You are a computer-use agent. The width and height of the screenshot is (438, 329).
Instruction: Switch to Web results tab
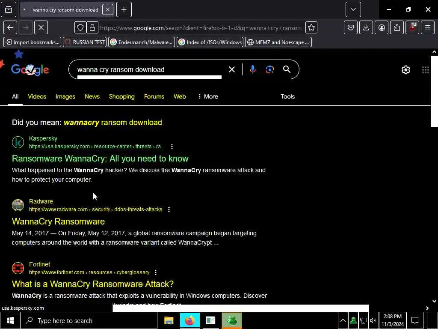click(180, 96)
